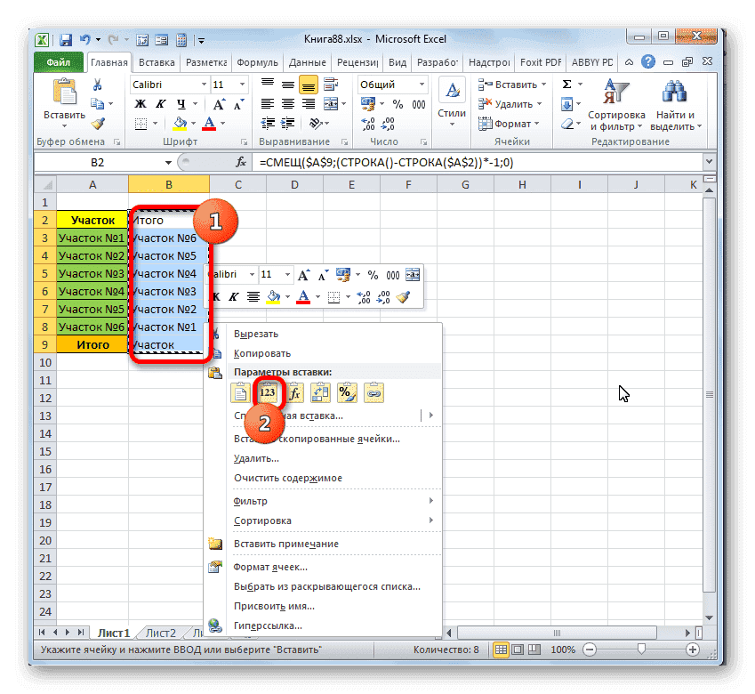The width and height of the screenshot is (755, 694).
Task: Choose the Transpose paste option
Action: point(320,391)
